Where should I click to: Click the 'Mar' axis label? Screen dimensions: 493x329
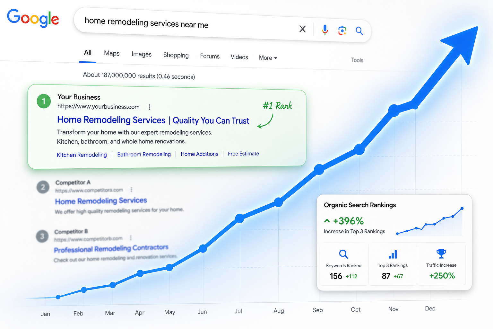[110, 313]
